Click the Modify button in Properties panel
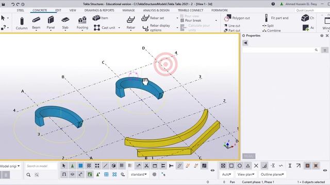The image size is (330, 185). click(x=249, y=156)
